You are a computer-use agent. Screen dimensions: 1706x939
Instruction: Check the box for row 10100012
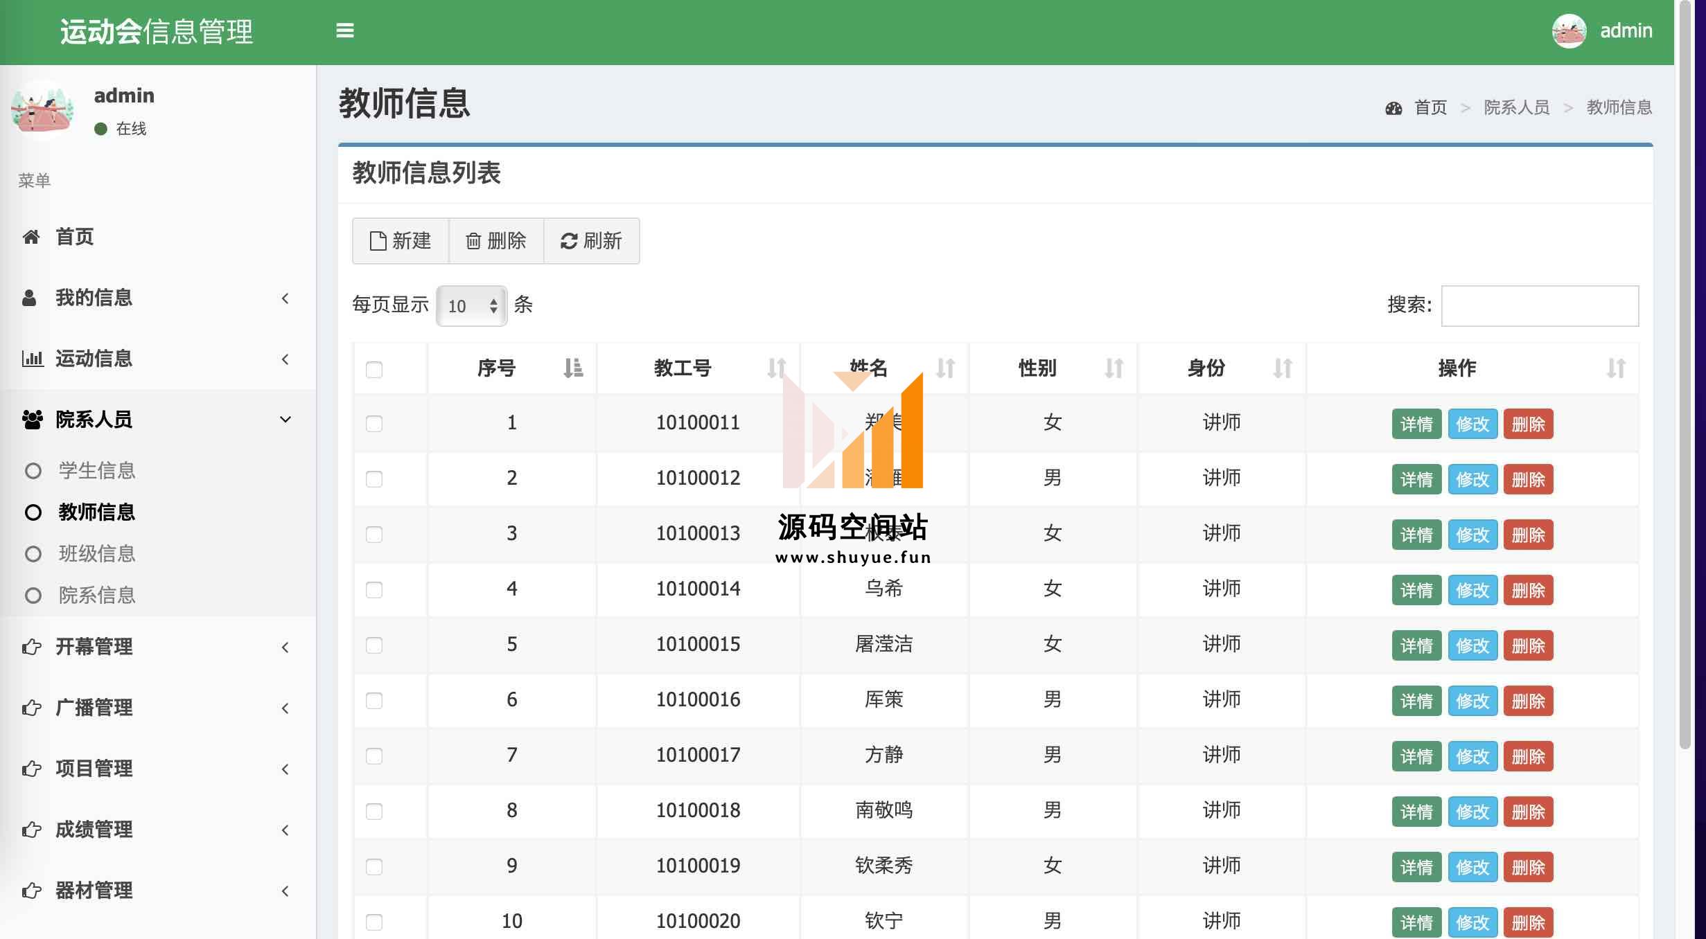coord(374,479)
